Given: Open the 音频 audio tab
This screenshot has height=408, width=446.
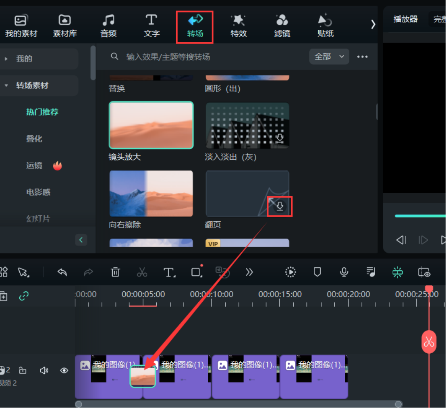Looking at the screenshot, I should [x=108, y=26].
